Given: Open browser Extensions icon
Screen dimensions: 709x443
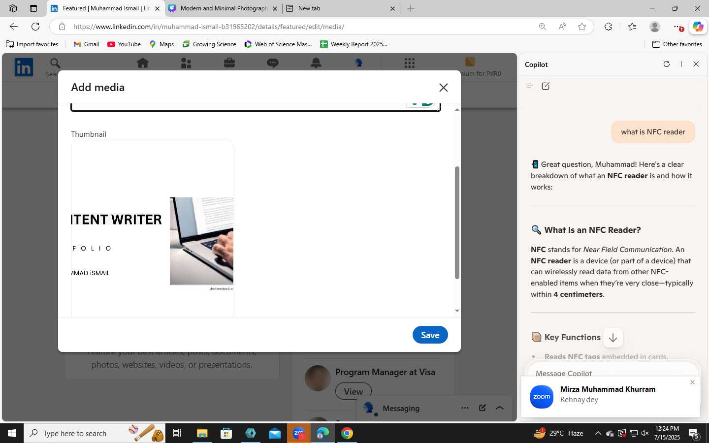Looking at the screenshot, I should 609,27.
